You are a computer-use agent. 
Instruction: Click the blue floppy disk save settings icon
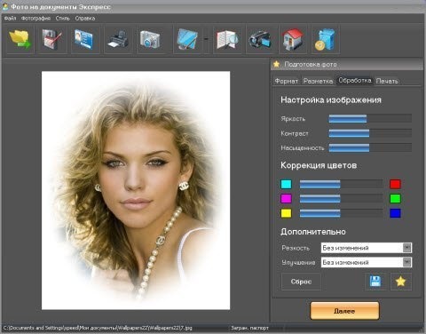pos(375,282)
